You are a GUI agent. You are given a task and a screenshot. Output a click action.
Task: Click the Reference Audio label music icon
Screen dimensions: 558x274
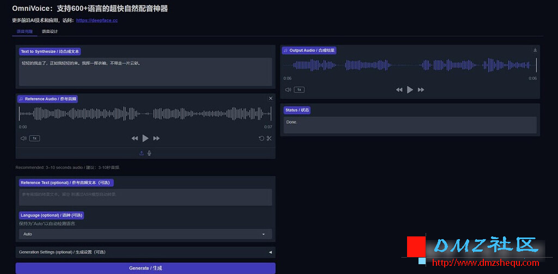click(21, 99)
